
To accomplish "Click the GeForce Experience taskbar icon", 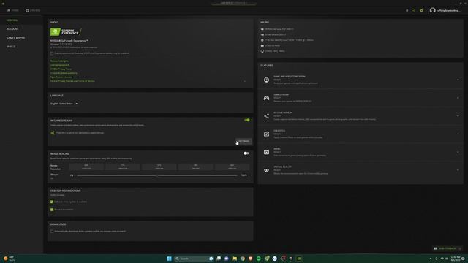I will click(x=299, y=259).
